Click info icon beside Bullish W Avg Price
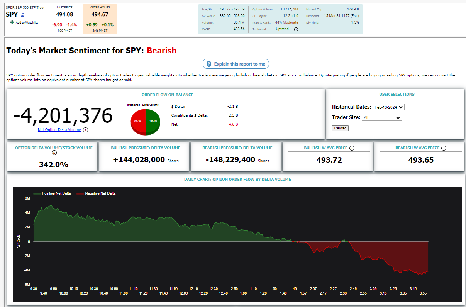466x307 pixels. point(352,148)
